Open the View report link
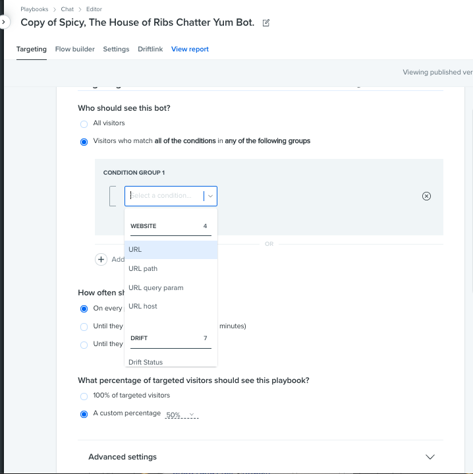The image size is (473, 474). coord(190,49)
